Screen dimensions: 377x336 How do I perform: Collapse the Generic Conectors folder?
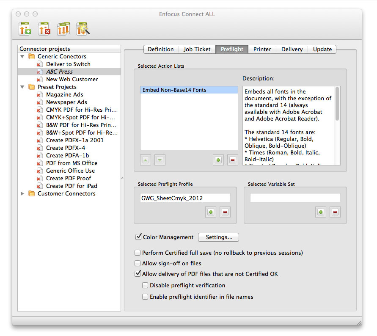pyautogui.click(x=22, y=56)
